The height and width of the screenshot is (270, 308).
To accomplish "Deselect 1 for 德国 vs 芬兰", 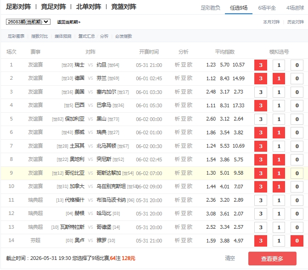I will pyautogui.click(x=279, y=78).
